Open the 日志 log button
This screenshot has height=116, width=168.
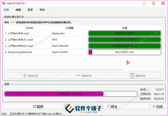(x=158, y=107)
